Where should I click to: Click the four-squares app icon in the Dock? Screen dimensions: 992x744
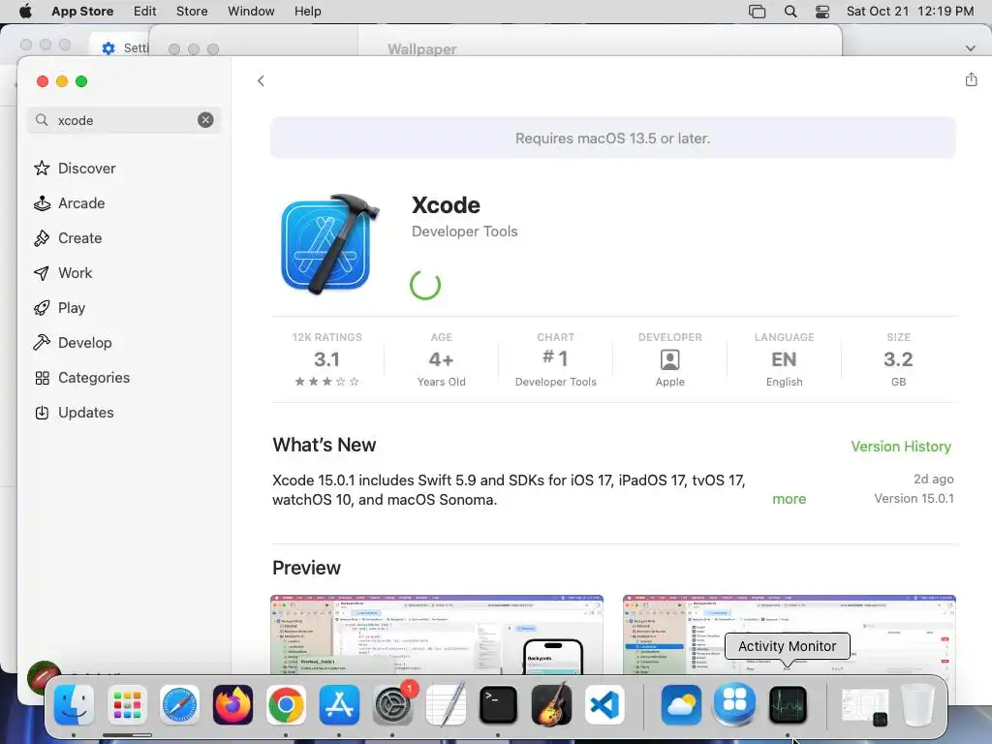(x=734, y=703)
